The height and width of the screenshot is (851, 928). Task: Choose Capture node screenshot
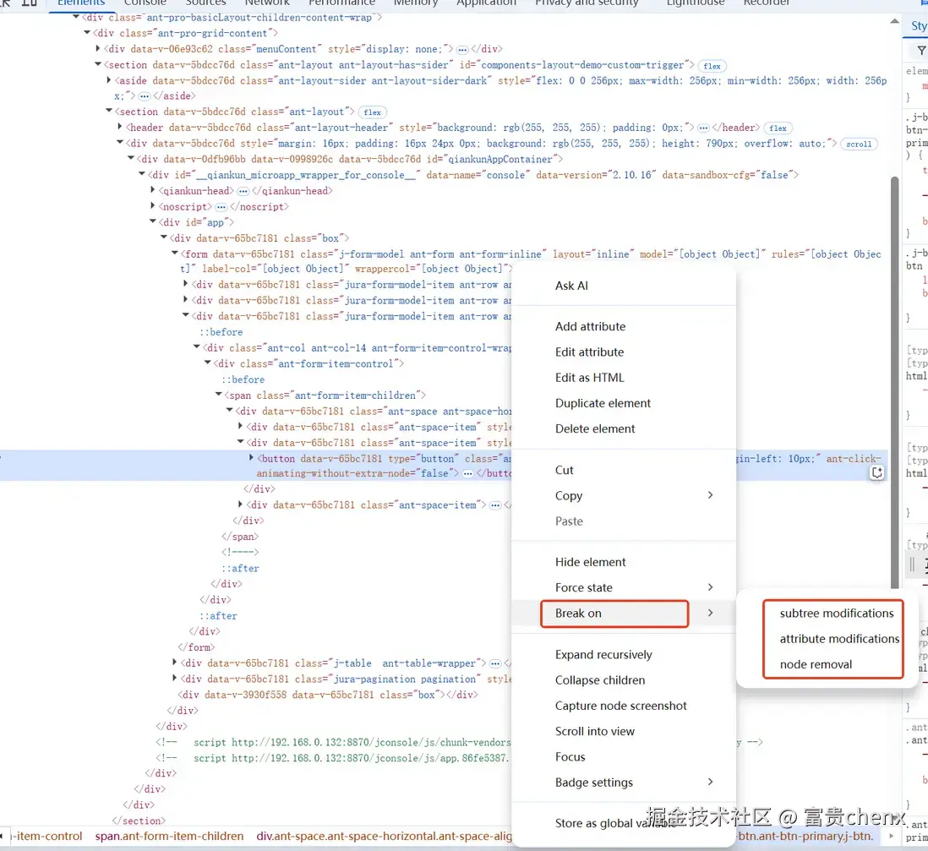[623, 706]
